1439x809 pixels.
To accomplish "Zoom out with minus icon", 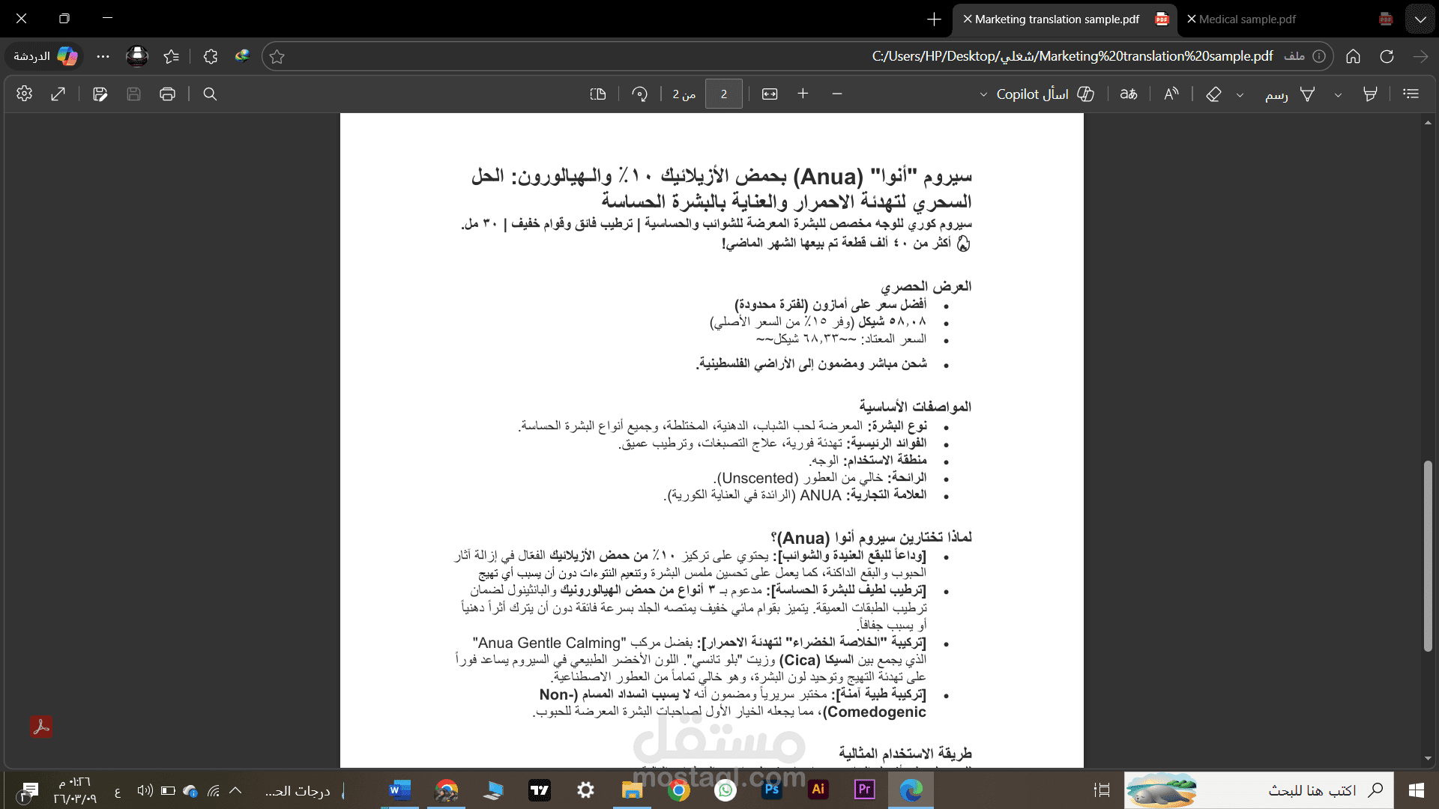I will [837, 94].
